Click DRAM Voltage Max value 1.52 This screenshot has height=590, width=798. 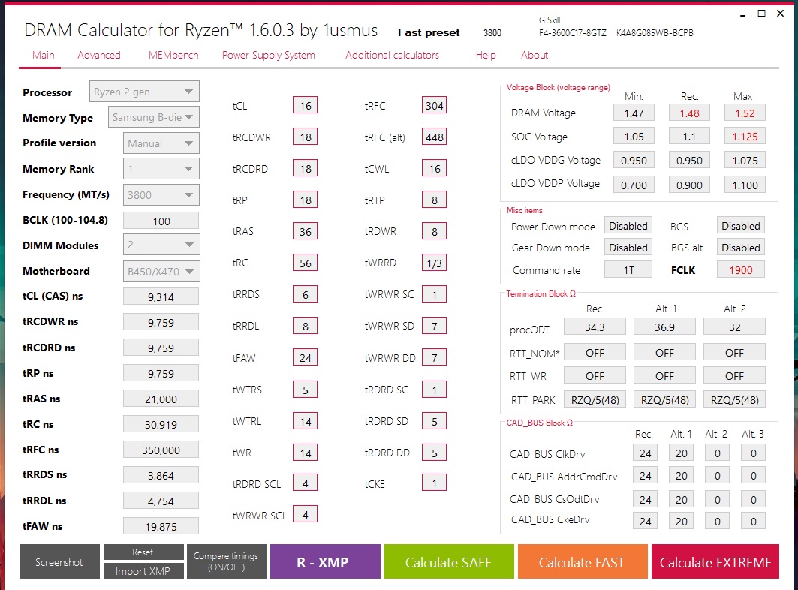click(745, 113)
